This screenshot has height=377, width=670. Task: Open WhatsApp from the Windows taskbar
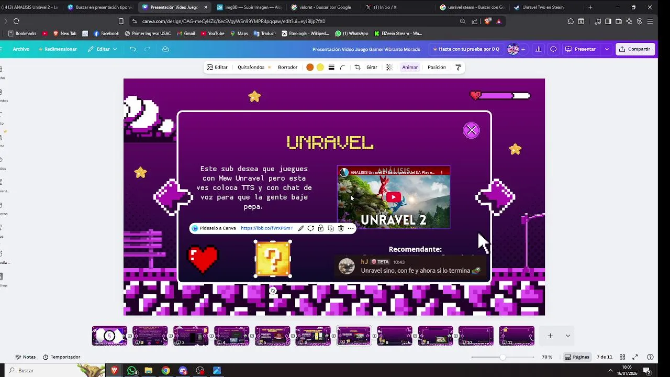pos(132,371)
